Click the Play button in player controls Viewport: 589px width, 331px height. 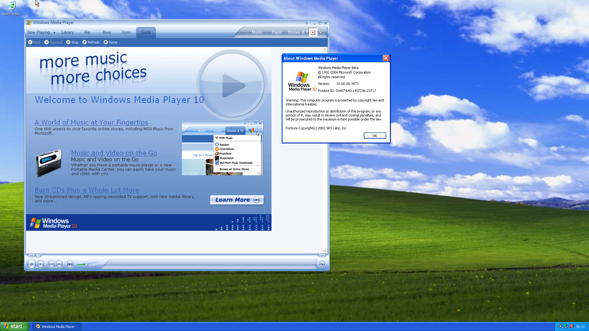(31, 264)
